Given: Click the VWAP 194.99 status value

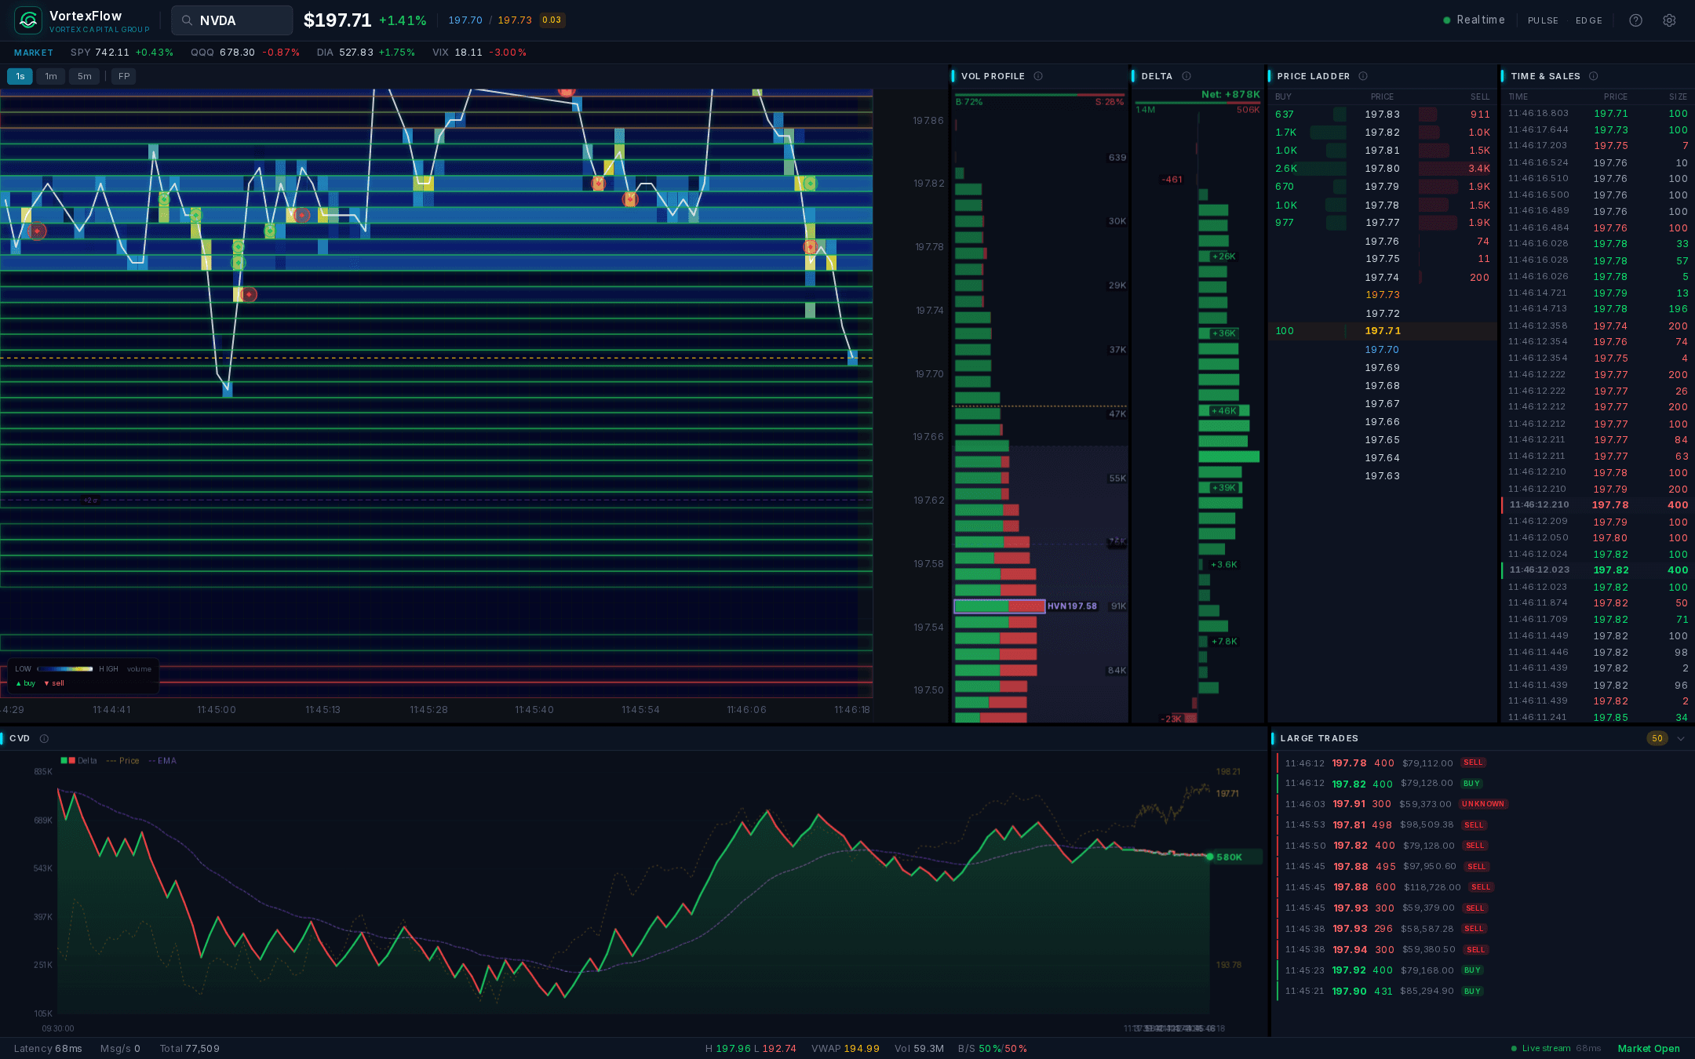Looking at the screenshot, I should pos(845,1049).
